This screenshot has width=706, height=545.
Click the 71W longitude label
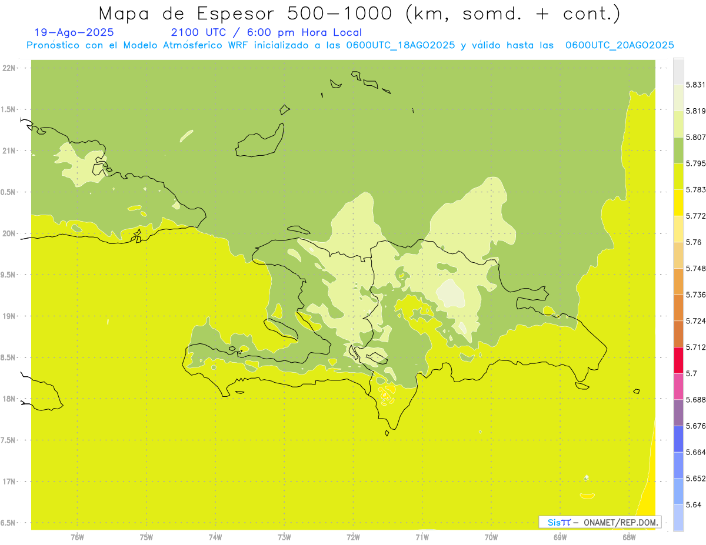[422, 537]
